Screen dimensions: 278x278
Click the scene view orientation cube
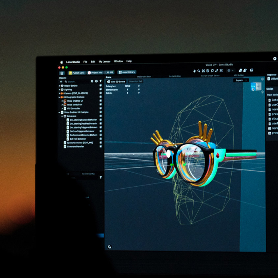[x=256, y=87]
